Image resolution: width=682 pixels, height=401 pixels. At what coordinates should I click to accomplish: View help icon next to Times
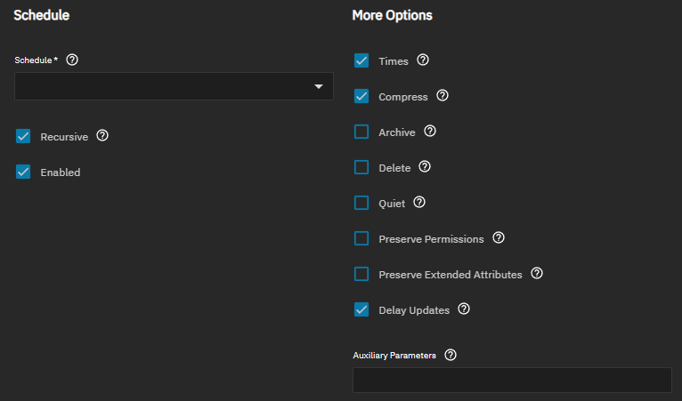tap(423, 60)
